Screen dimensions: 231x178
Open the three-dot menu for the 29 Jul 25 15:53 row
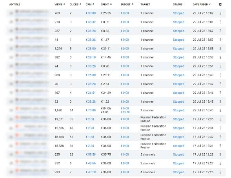[220, 57]
